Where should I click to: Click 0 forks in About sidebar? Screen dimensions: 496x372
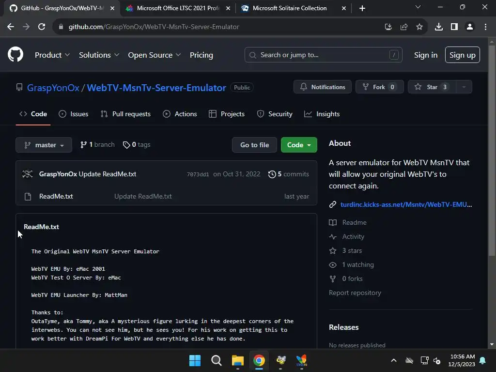[346, 279]
